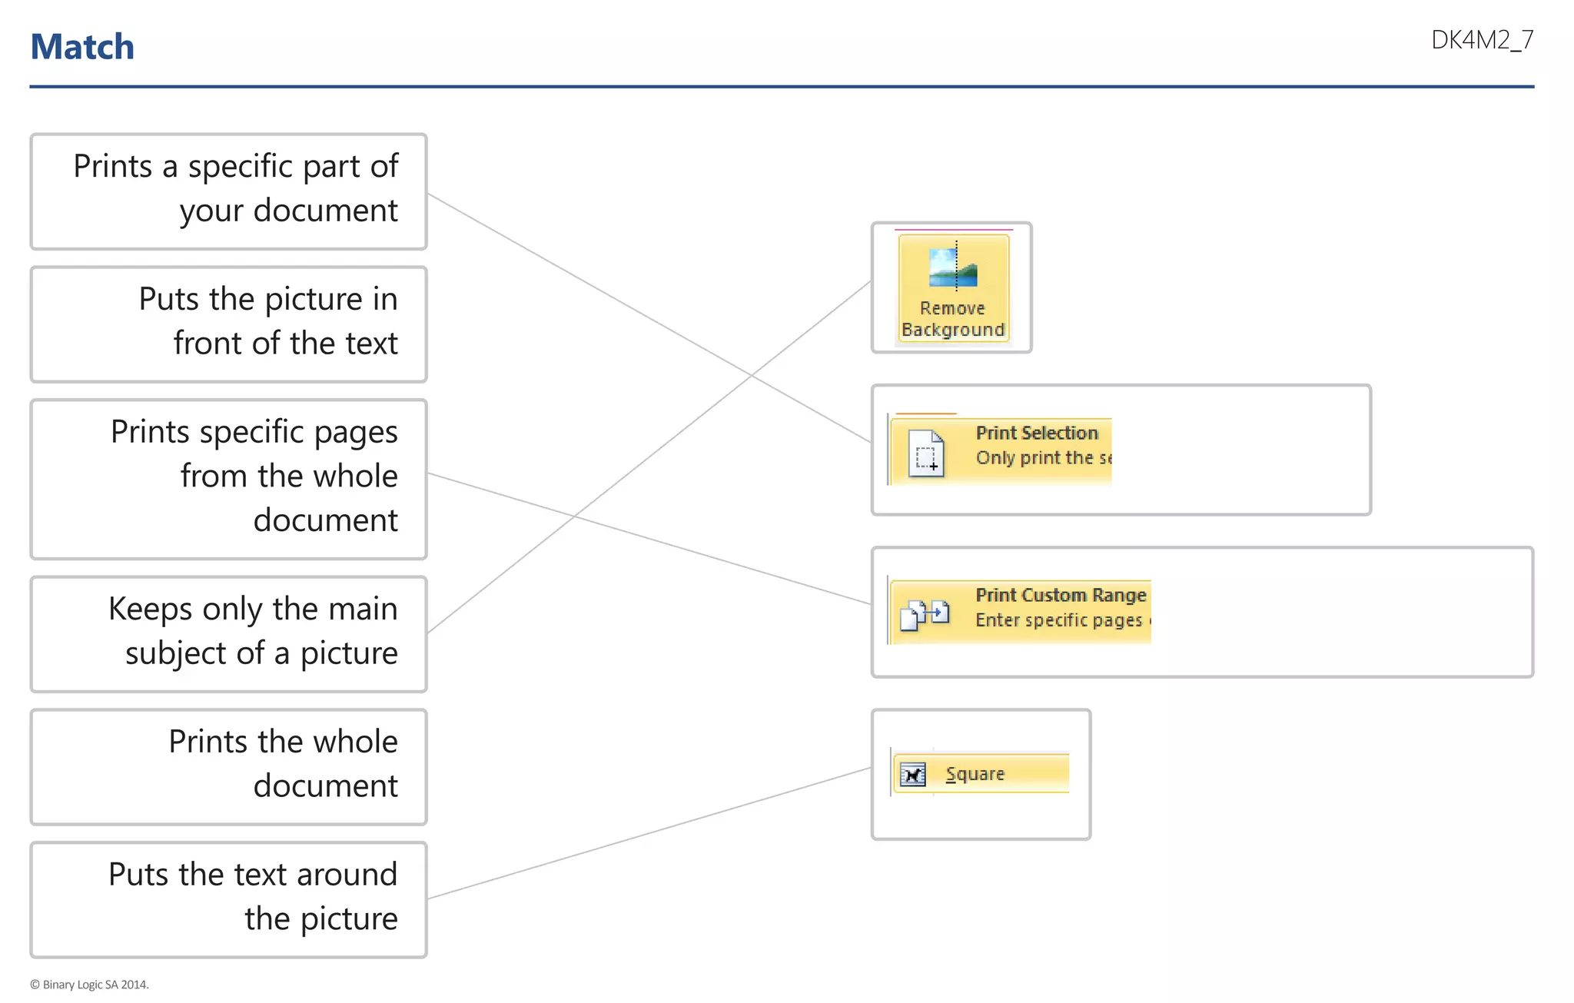The image size is (1574, 1003).
Task: Choose the Print Custom Range title
Action: click(1060, 595)
